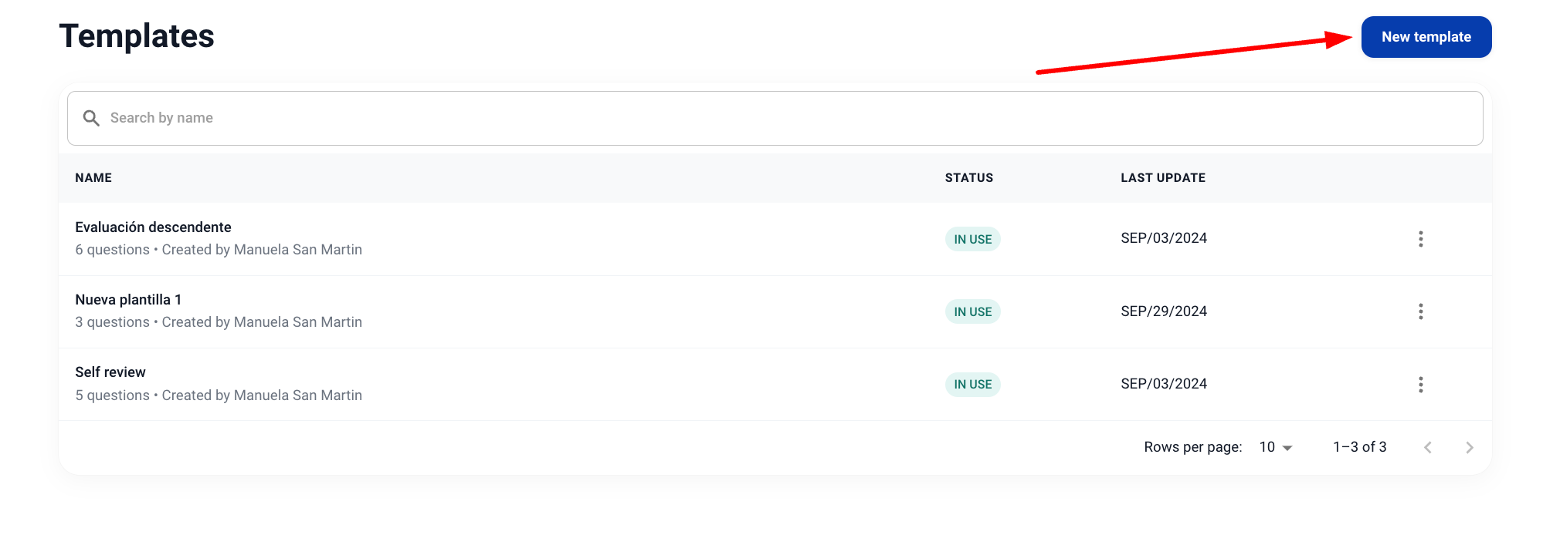Click the Templates page heading
This screenshot has height=535, width=1543.
137,36
